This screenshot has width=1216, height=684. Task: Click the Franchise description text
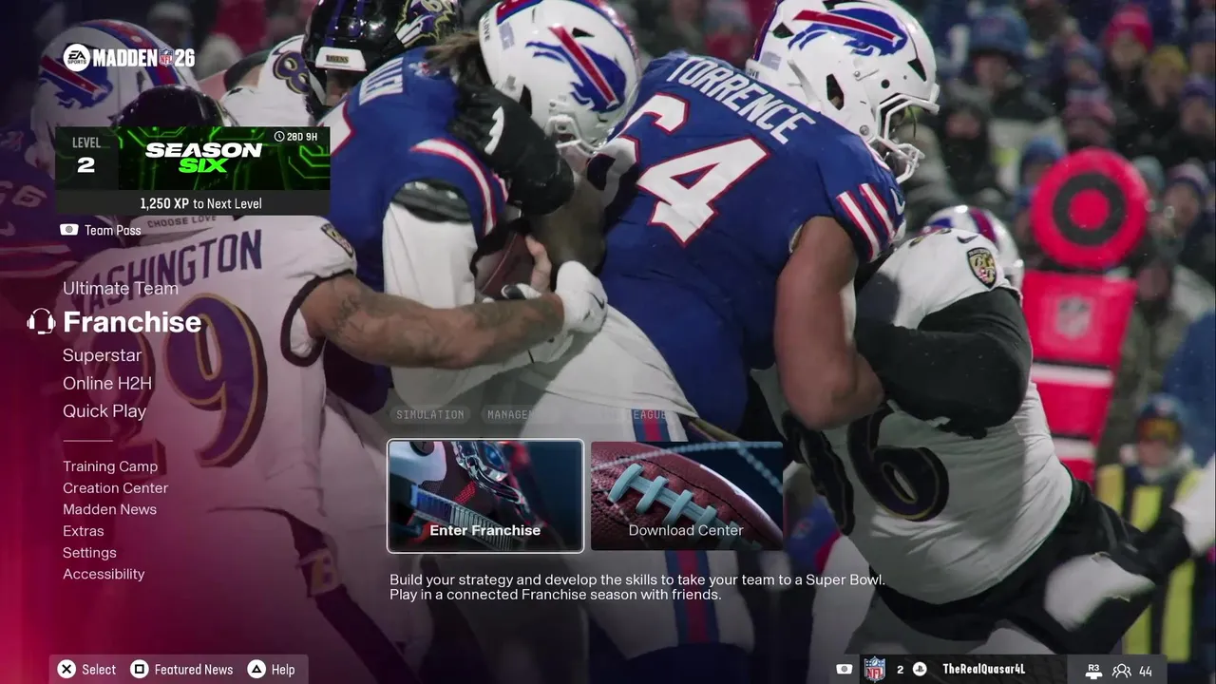click(x=637, y=587)
